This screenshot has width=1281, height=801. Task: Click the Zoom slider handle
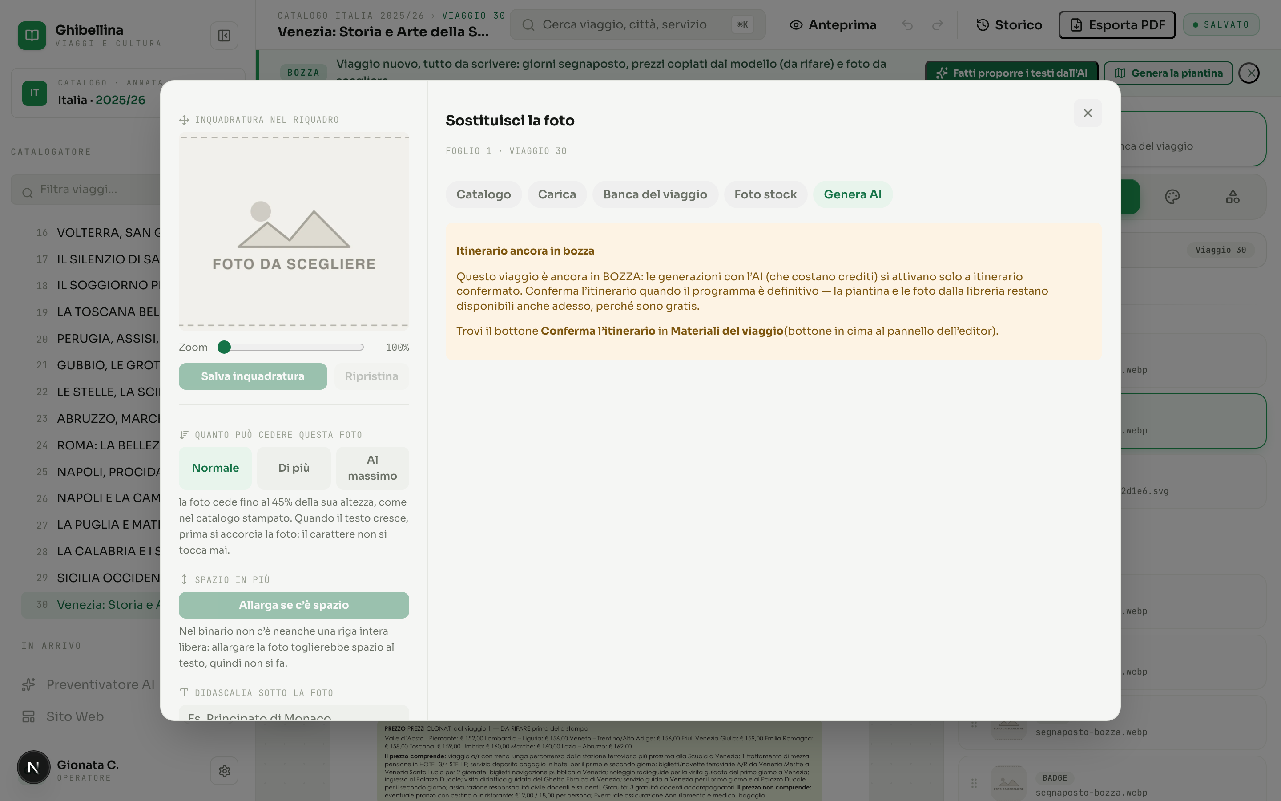(224, 347)
